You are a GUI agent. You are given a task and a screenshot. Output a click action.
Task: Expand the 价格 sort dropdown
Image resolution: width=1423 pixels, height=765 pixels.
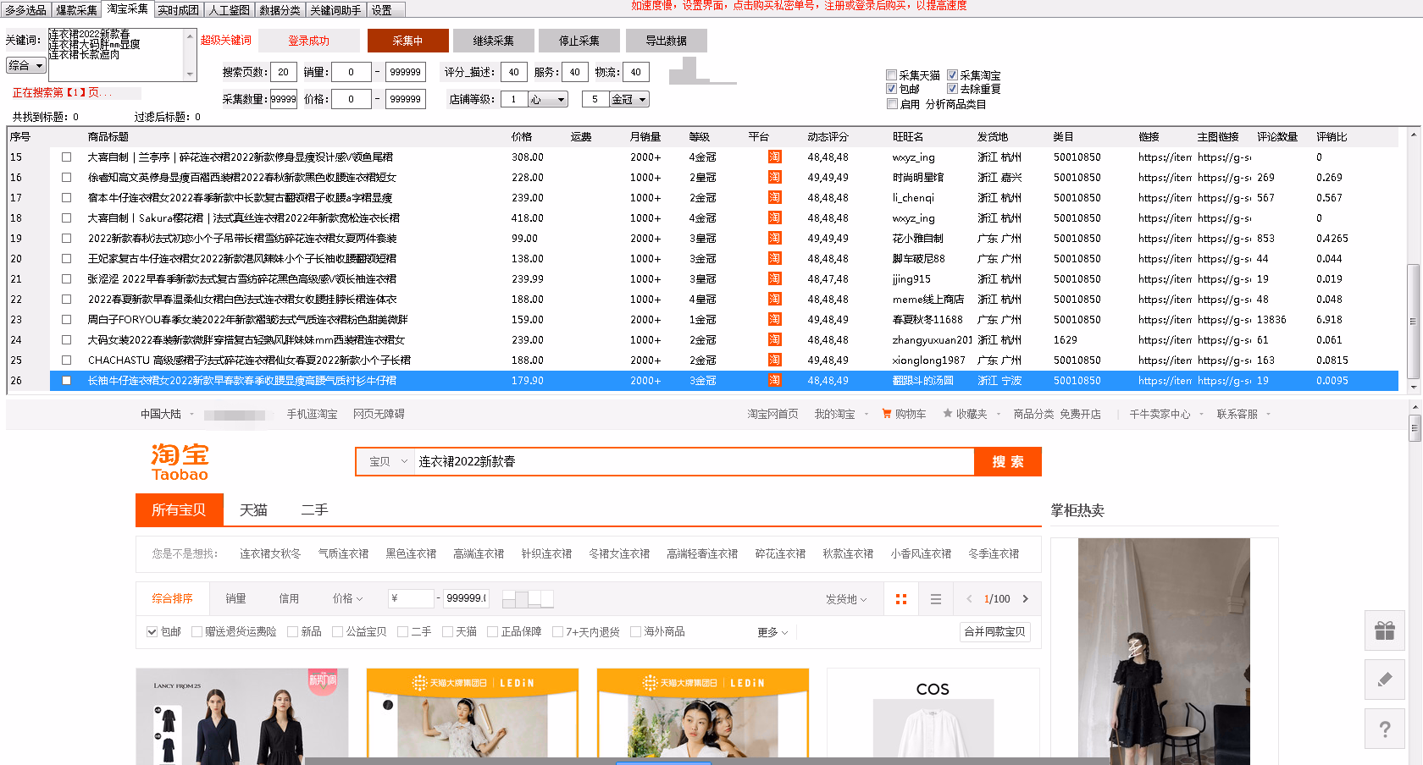click(347, 599)
